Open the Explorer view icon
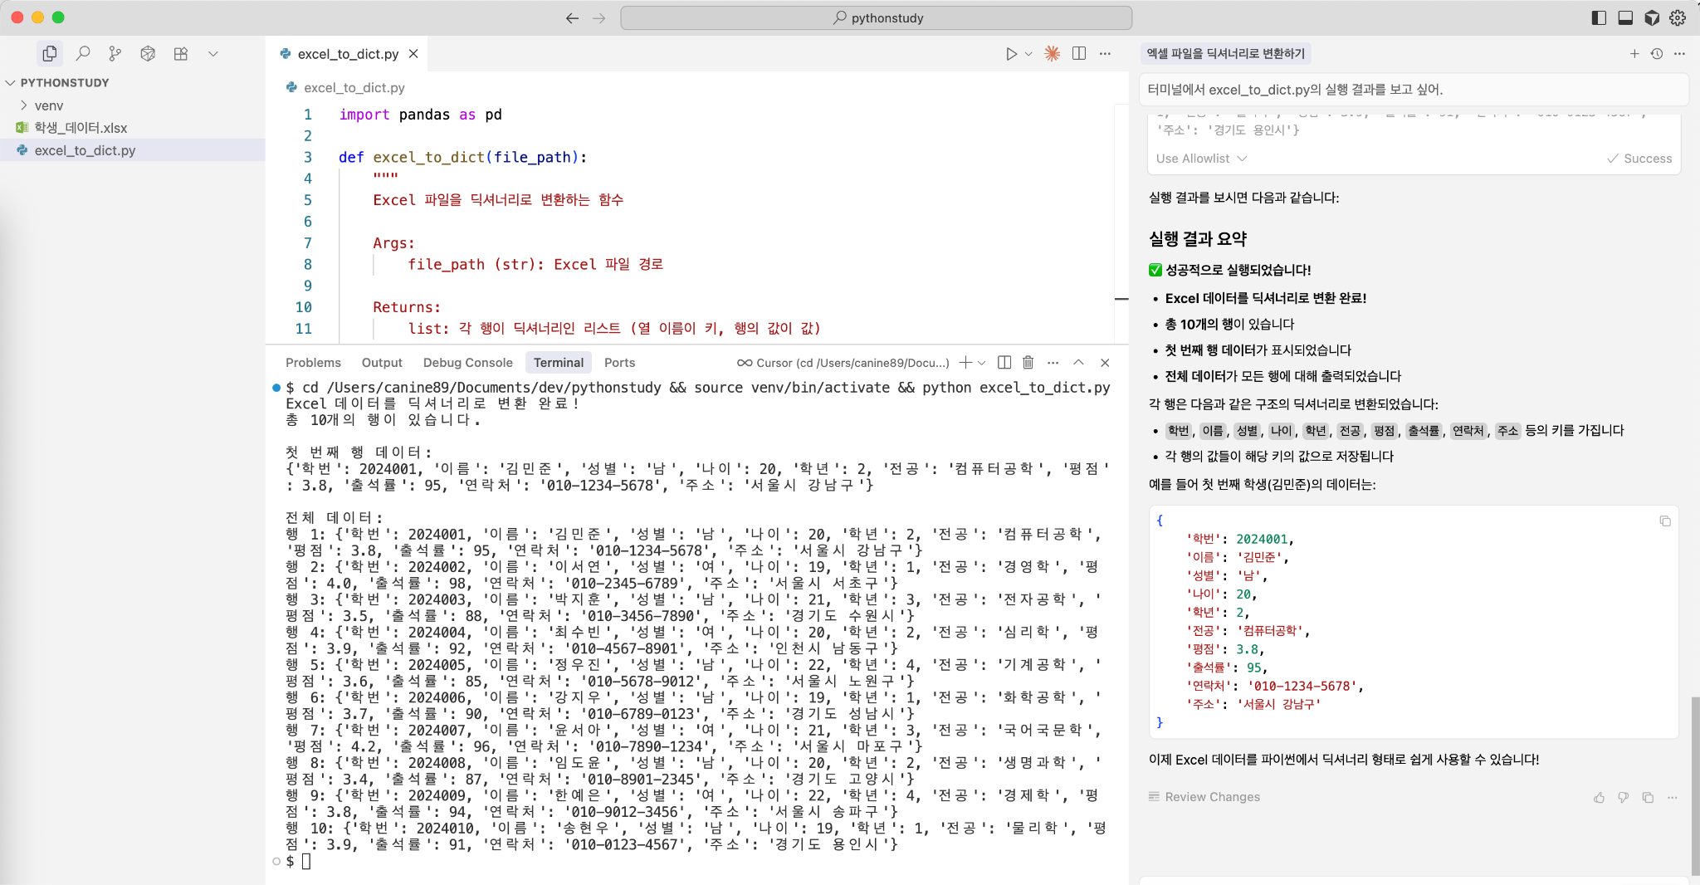 [x=50, y=54]
